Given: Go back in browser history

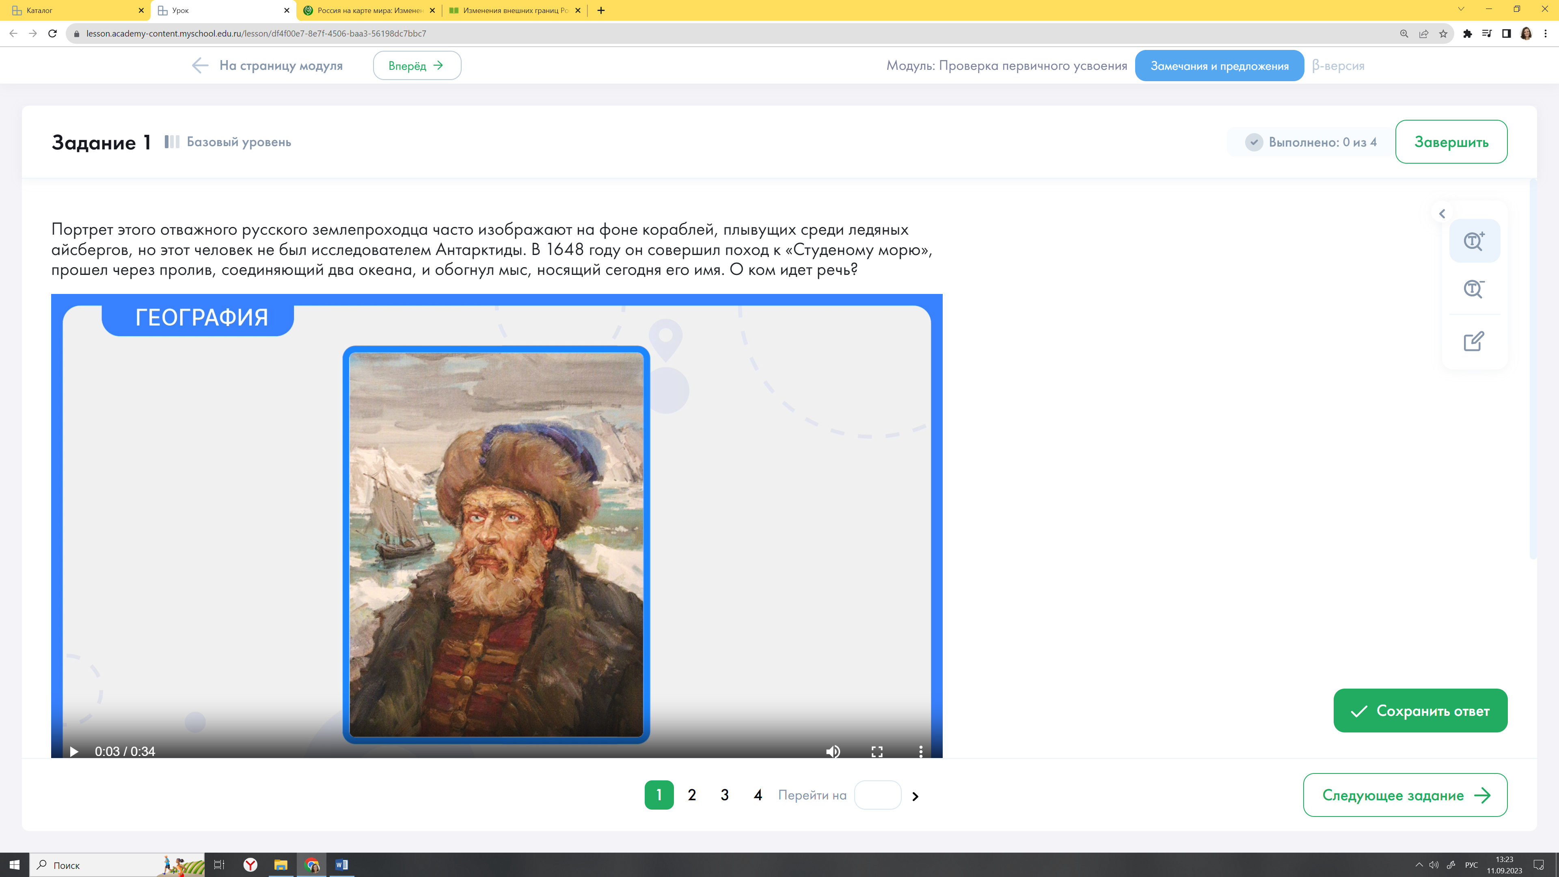Looking at the screenshot, I should click(14, 33).
